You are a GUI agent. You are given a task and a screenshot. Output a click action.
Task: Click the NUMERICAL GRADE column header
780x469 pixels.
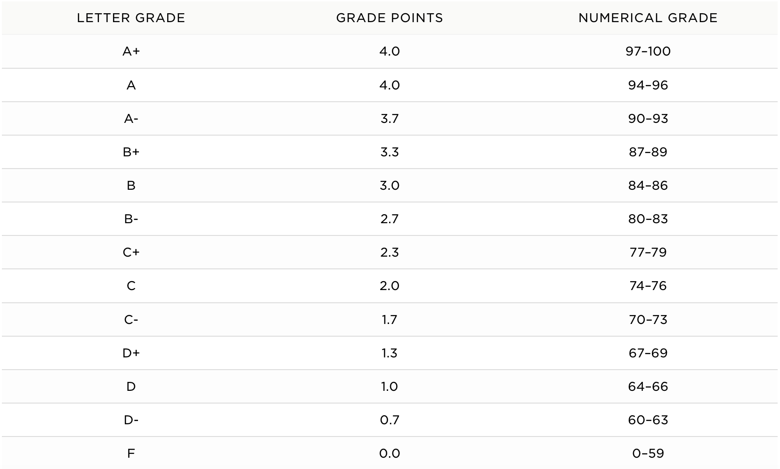tap(648, 18)
